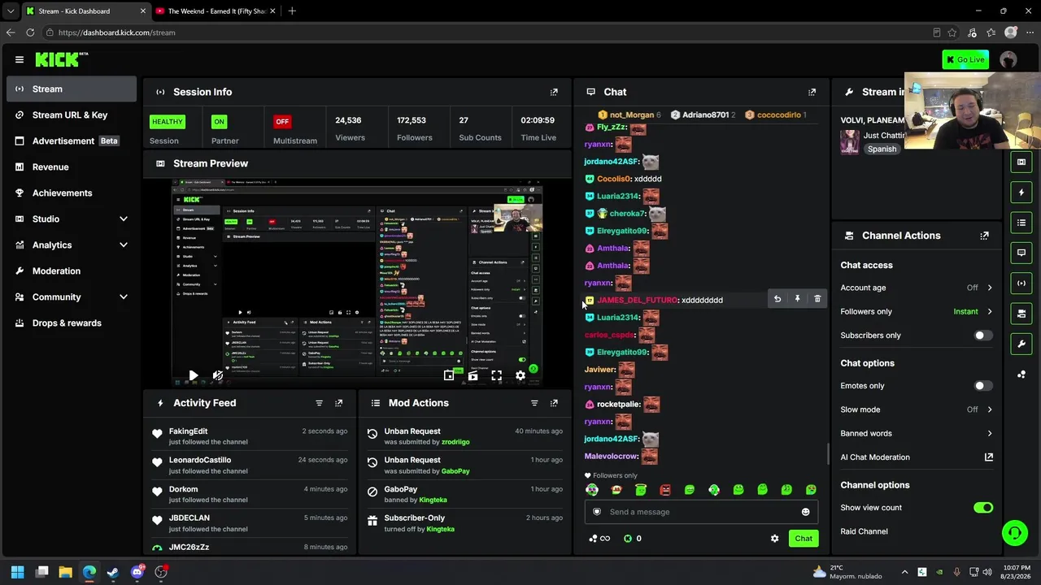Pop out the Mod Actions panel
Viewport: 1041px width, 585px height.
click(x=554, y=403)
